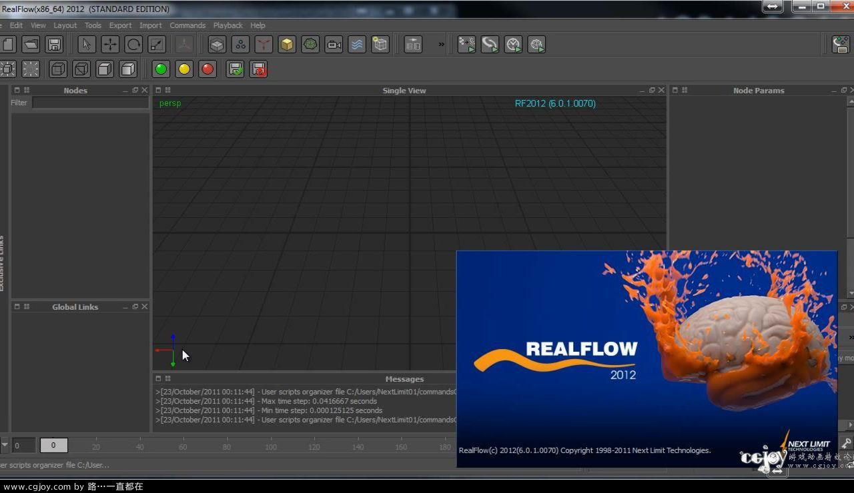Open the Help menu
This screenshot has width=854, height=493.
[x=258, y=25]
